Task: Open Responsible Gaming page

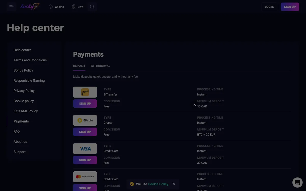Action: [29, 80]
